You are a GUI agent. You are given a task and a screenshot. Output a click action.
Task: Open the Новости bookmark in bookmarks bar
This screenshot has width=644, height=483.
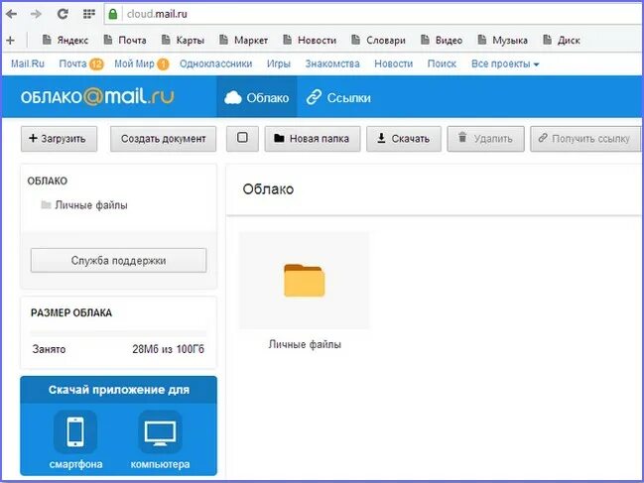[310, 41]
